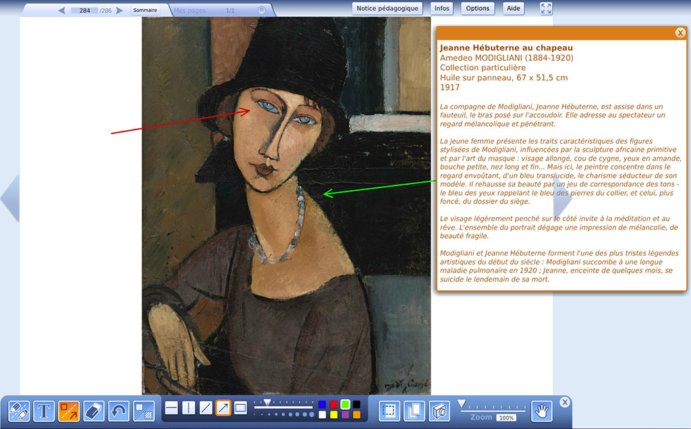The width and height of the screenshot is (691, 429).
Task: Go to previous page with left arrow
Action: (62, 11)
